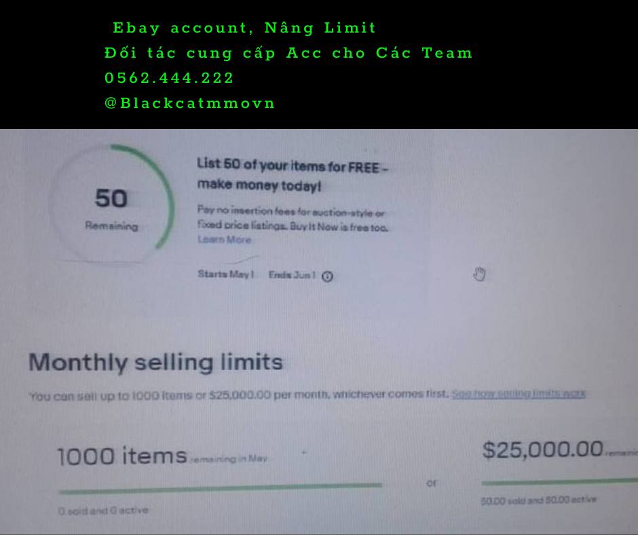
Task: Open the Learn More link
Action: [x=224, y=240]
